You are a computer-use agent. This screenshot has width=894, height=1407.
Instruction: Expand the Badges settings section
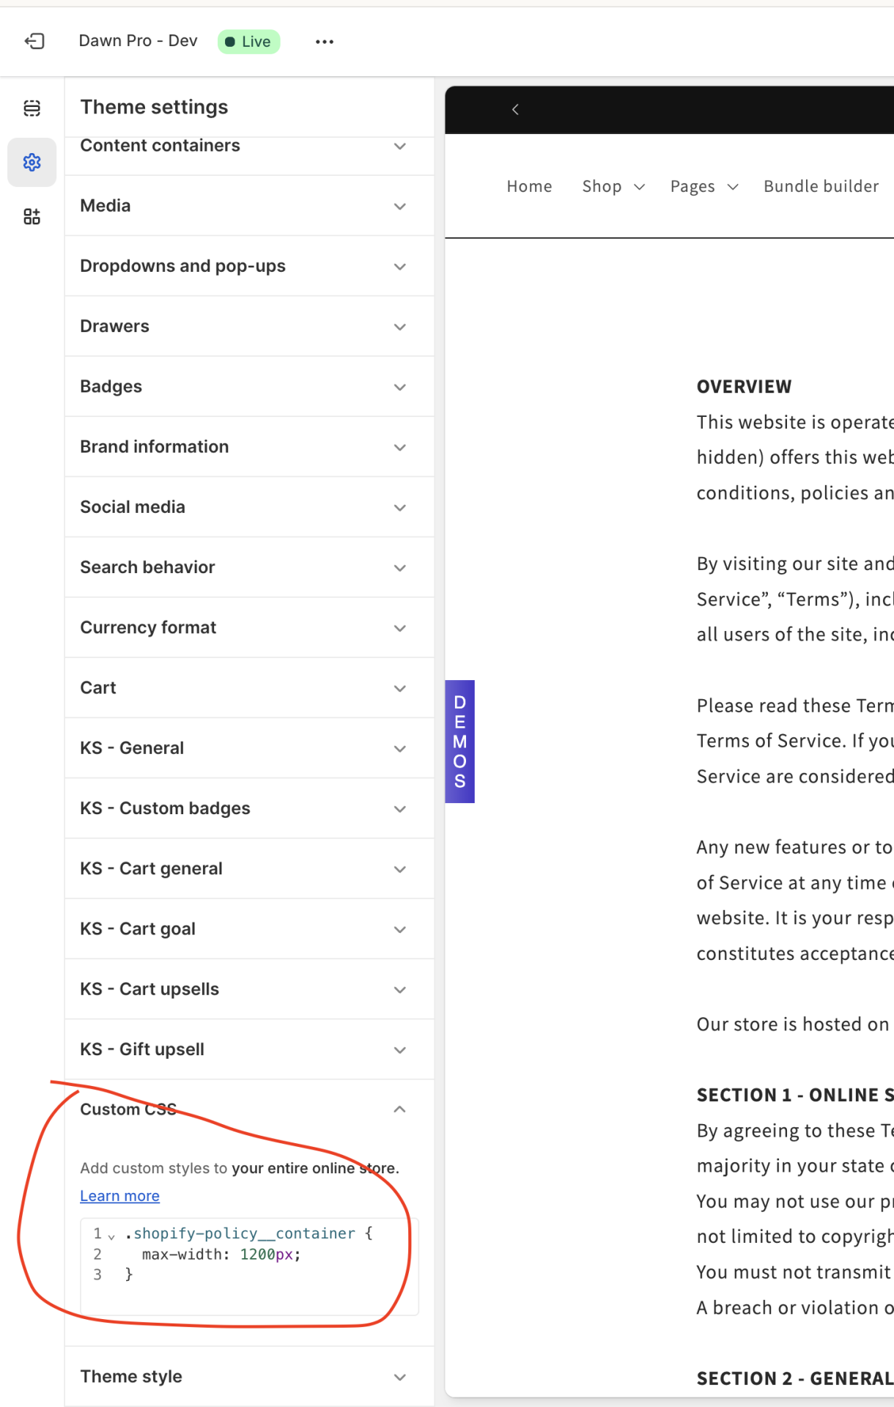(x=249, y=387)
